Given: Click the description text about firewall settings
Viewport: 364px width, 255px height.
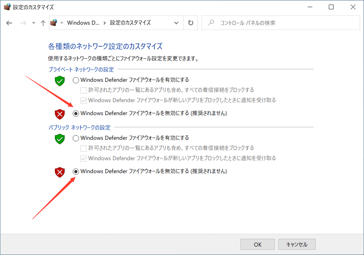Looking at the screenshot, I should (123, 59).
